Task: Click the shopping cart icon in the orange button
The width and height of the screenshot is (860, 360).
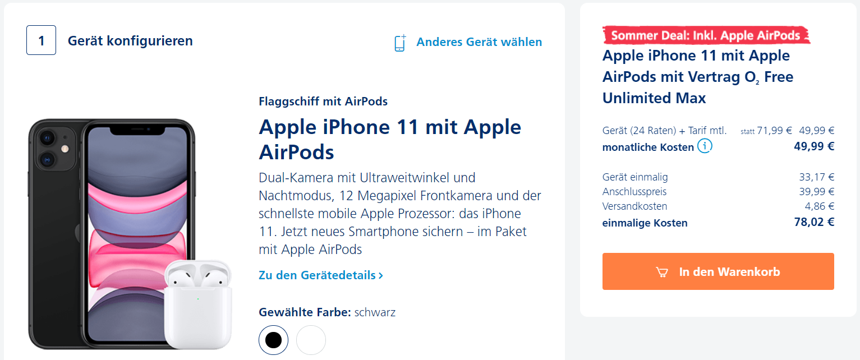Action: [x=662, y=272]
